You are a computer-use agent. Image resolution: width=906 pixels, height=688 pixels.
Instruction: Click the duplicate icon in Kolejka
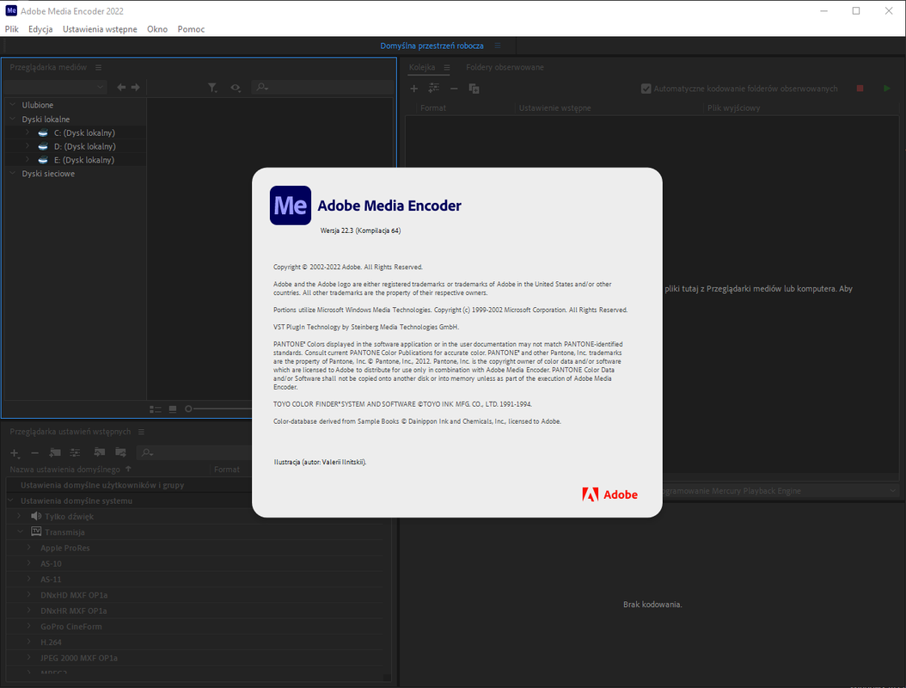(x=474, y=89)
